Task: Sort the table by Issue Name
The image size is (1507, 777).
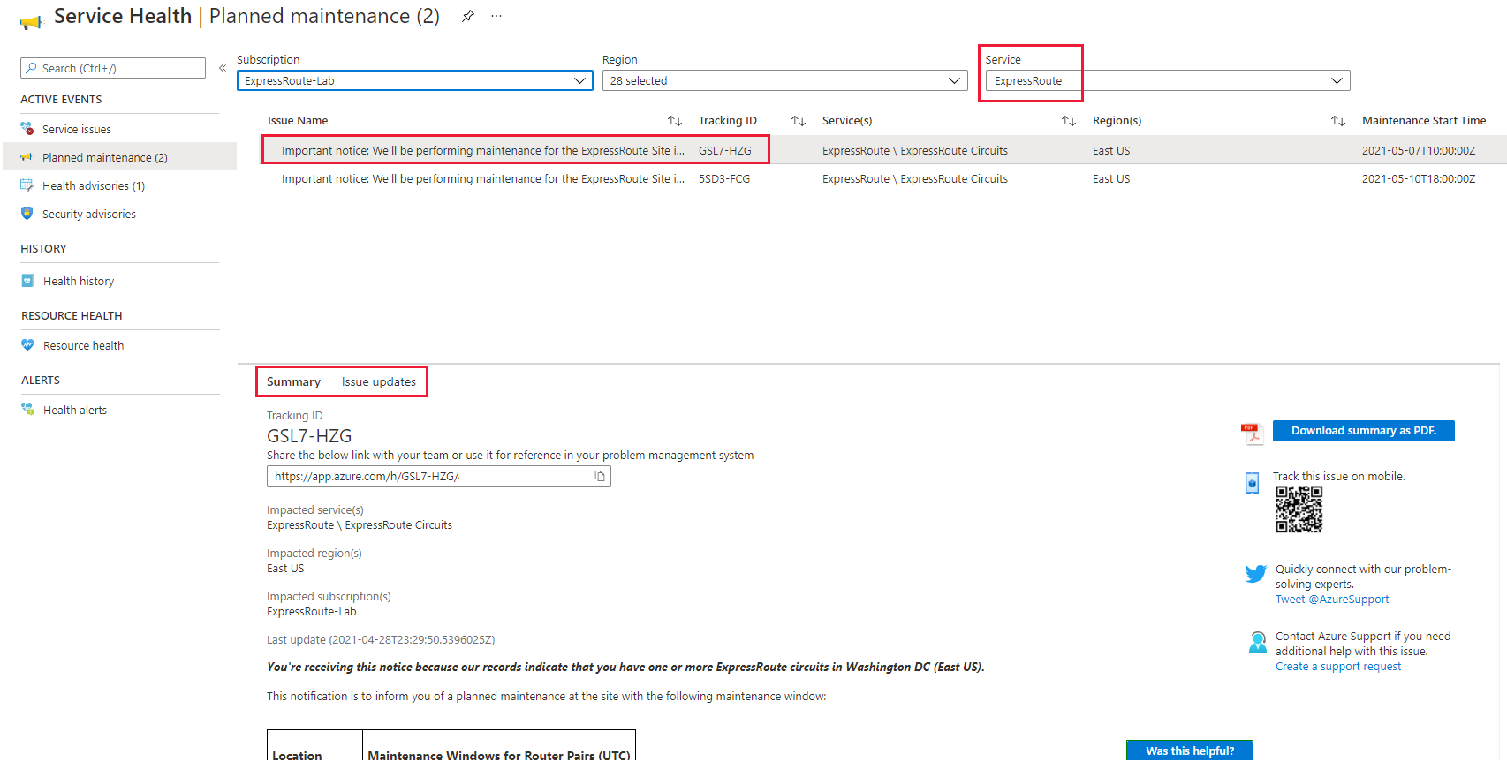Action: click(x=675, y=121)
